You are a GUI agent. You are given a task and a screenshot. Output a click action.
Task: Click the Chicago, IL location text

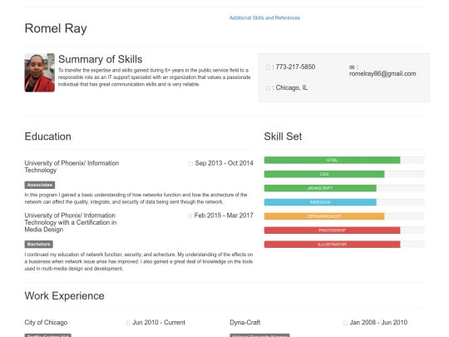click(x=292, y=87)
